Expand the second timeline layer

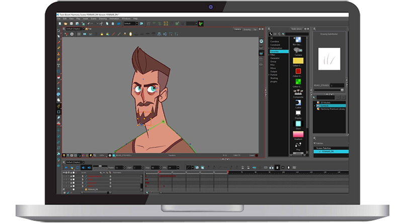(83, 179)
